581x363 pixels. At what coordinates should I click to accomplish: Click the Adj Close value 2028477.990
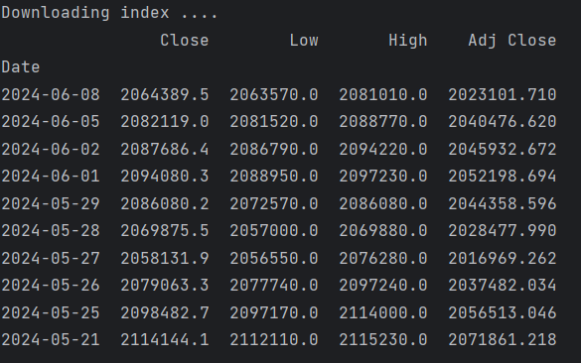tap(503, 231)
